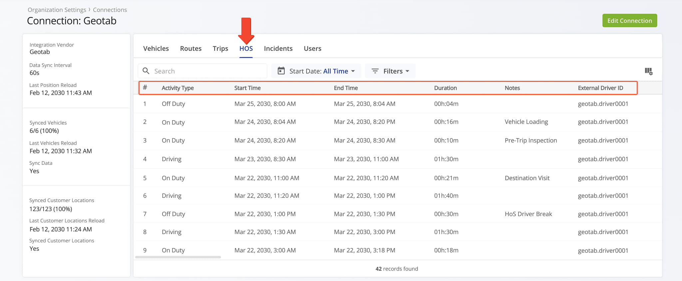Click 'Mar 23, 2030, 11:00 AM' end time

click(x=366, y=159)
